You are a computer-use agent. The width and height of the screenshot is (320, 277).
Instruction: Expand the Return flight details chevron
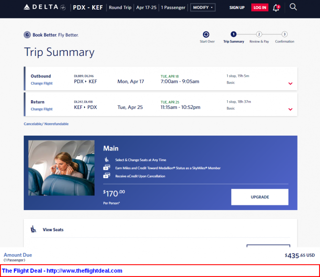[x=290, y=109]
